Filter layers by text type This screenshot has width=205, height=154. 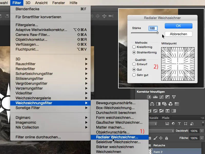(179, 123)
